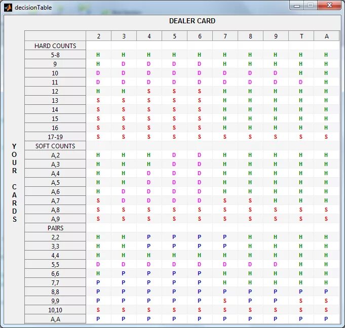This screenshot has height=328, width=345.
Task: Select the H cell for hard 11 versus dealer A
Action: pyautogui.click(x=326, y=82)
